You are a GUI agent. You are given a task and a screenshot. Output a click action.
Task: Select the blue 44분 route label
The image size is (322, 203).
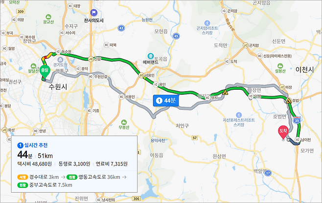click(166, 101)
